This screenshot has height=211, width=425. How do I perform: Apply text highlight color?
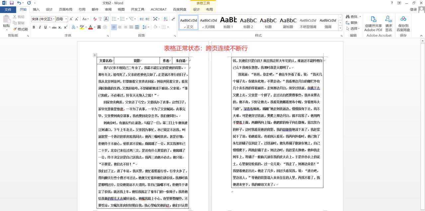[82, 27]
